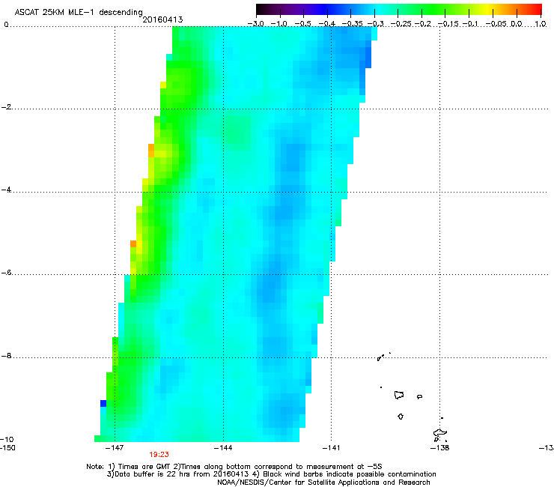Click the -1.0 color scale label
Image resolution: width=554 pixels, height=487 pixels.
[x=279, y=24]
